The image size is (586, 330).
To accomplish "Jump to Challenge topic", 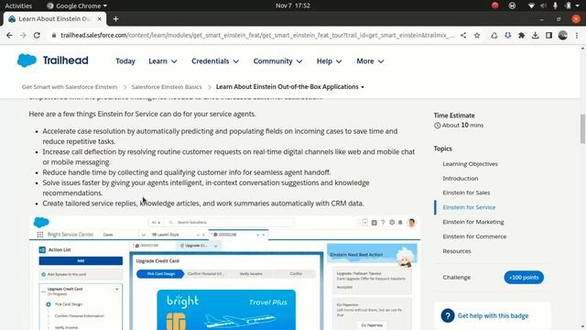I will pos(456,277).
